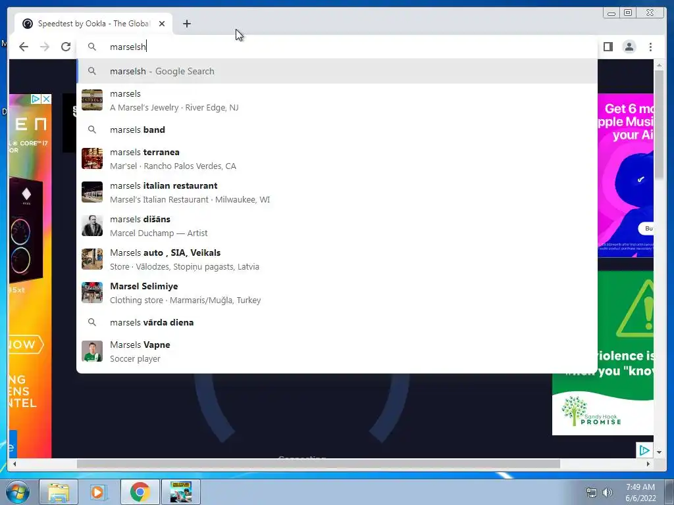Screen dimensions: 674x505
Task: Click the Apple Music pink ad banner
Action: point(625,175)
